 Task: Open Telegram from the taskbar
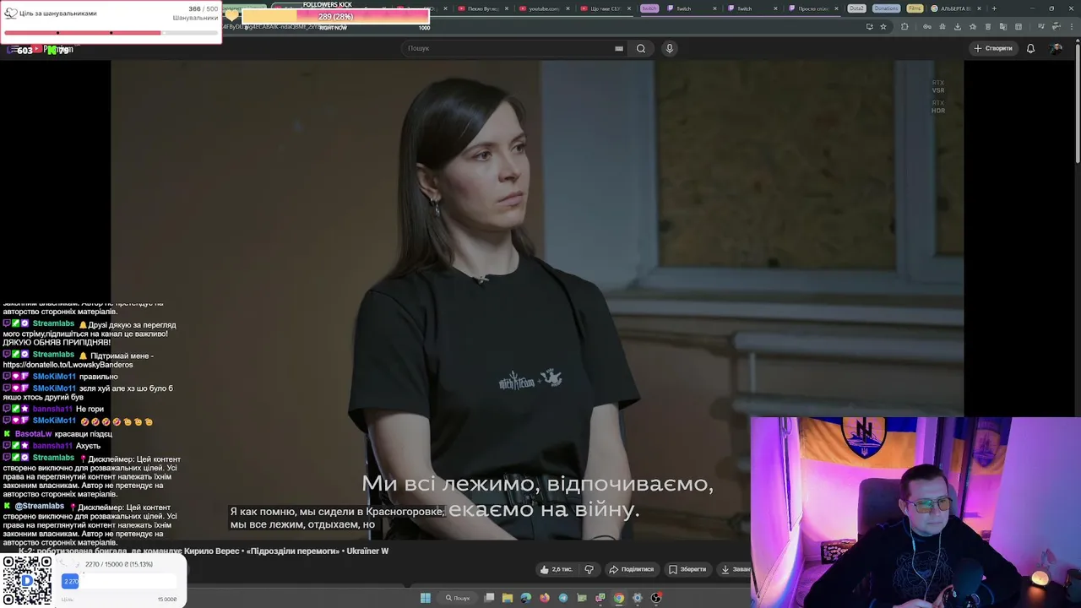click(563, 598)
